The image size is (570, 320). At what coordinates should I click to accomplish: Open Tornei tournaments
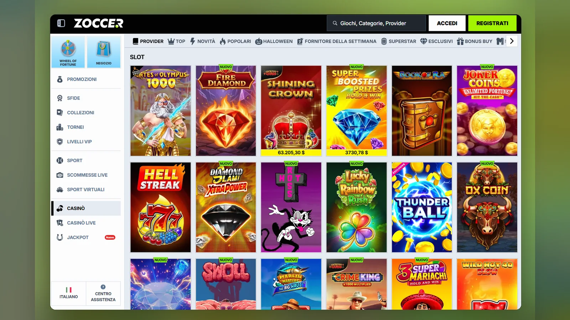tap(86, 127)
